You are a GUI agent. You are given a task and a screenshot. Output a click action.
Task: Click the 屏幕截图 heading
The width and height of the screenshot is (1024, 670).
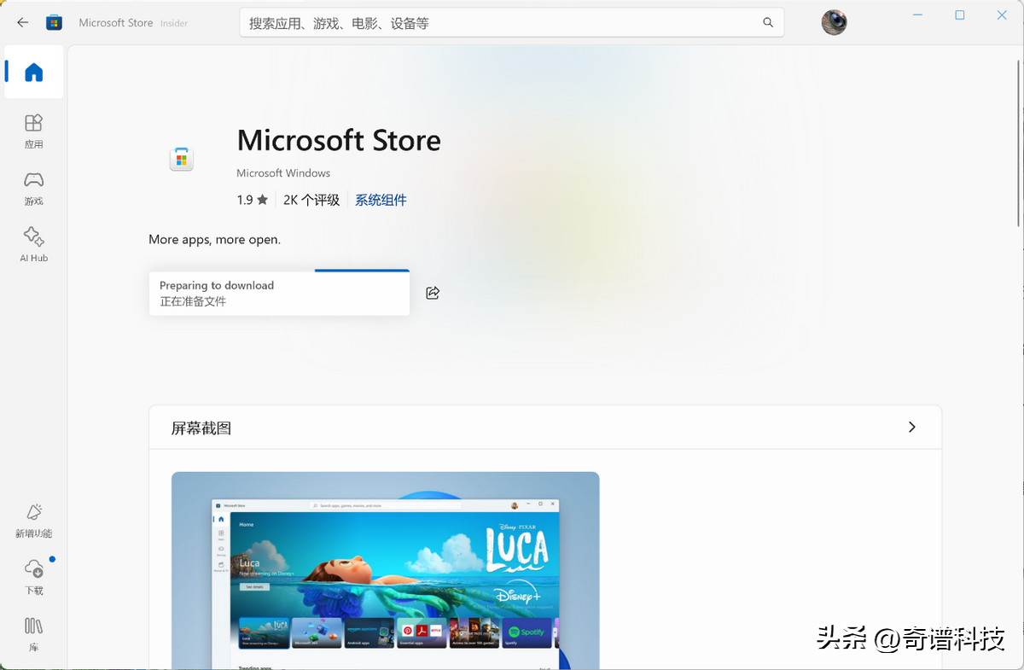click(201, 428)
